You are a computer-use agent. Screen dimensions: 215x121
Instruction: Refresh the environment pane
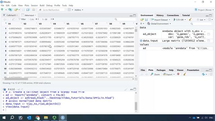point(210,19)
